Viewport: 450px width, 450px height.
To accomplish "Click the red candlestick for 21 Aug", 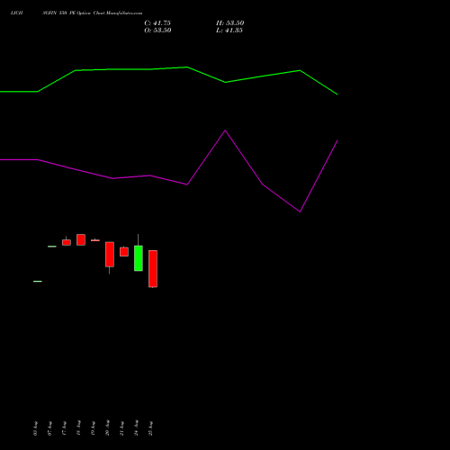I will point(124,252).
